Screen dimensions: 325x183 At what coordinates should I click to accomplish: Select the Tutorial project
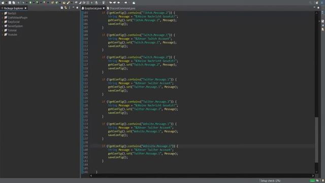click(12, 30)
